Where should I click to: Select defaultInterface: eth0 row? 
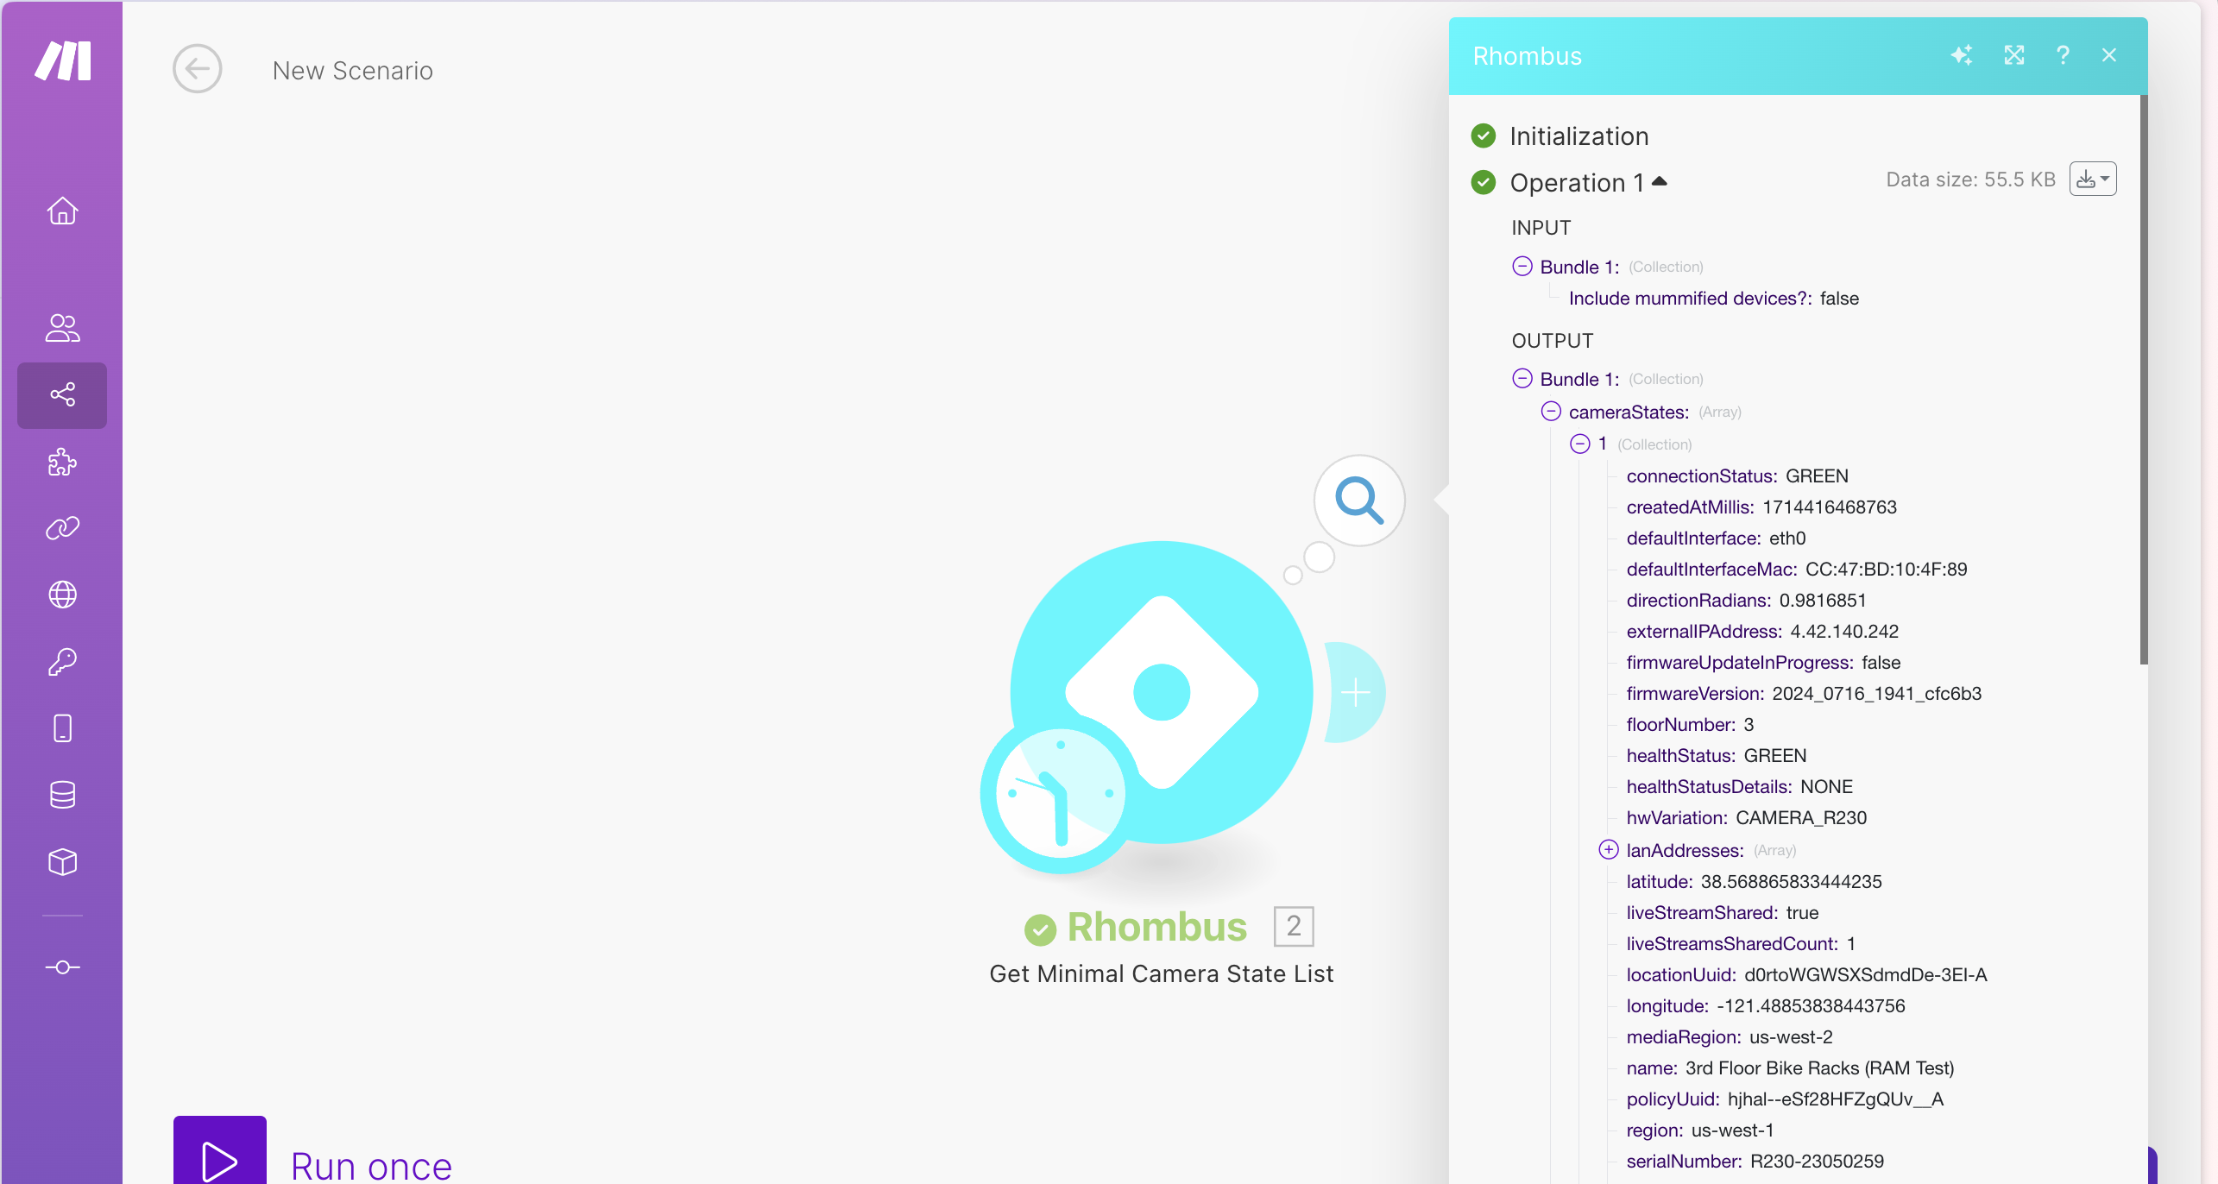(1716, 538)
